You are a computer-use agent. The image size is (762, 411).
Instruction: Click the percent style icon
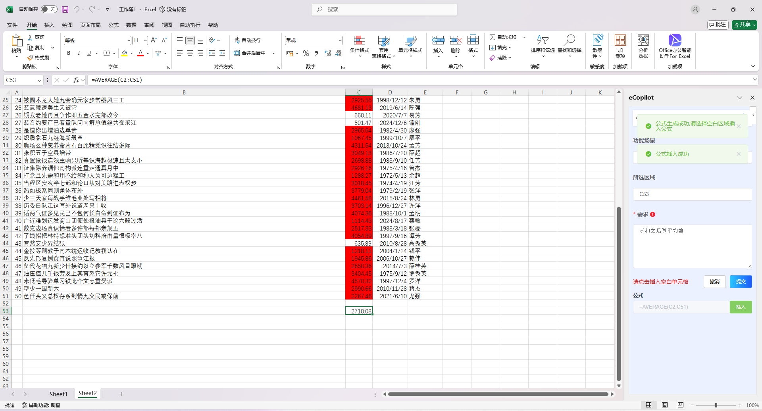point(306,53)
